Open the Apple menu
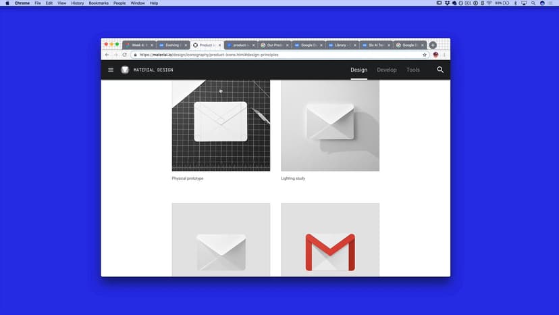The width and height of the screenshot is (559, 315). pos(7,3)
